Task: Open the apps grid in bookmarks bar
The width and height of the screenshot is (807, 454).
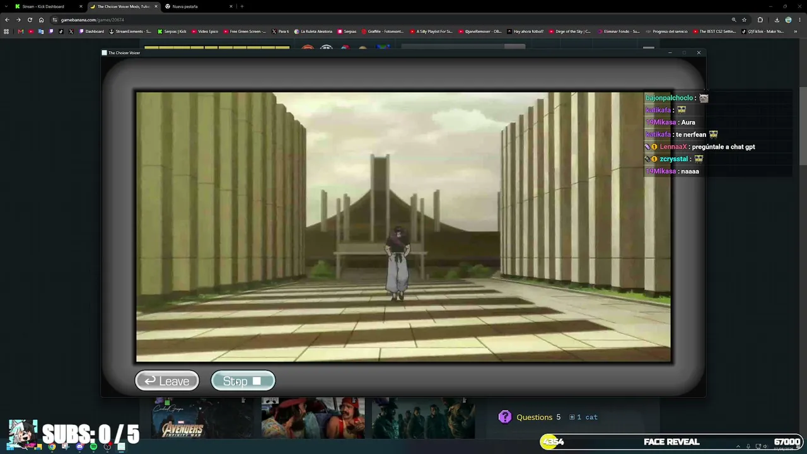Action: click(x=6, y=32)
